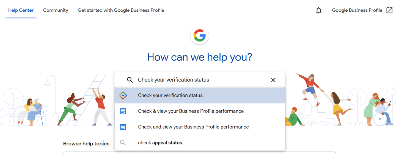
Task: Clear the search text with the X icon
Action: (273, 80)
